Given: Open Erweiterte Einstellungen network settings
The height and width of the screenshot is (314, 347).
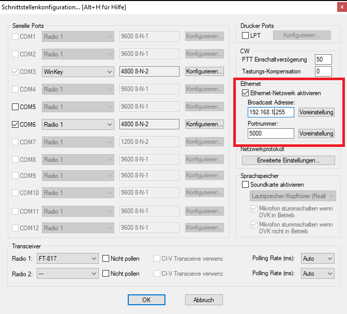Looking at the screenshot, I should click(x=288, y=160).
